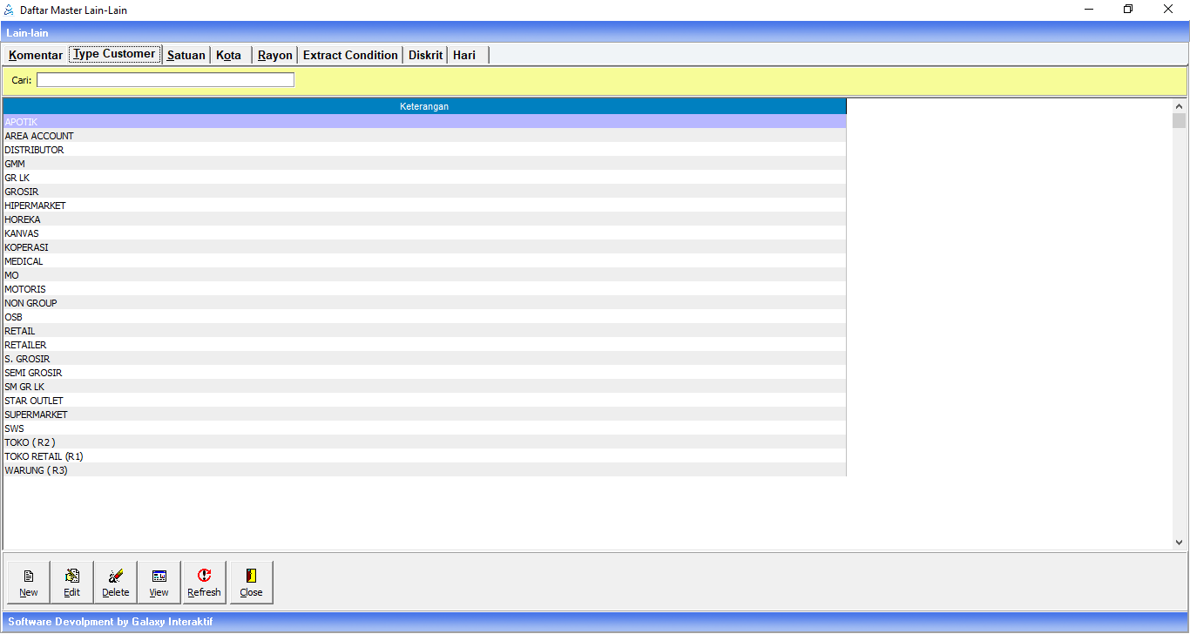Viewport: 1190px width, 634px height.
Task: Switch to the Diskrit tab
Action: pos(426,55)
